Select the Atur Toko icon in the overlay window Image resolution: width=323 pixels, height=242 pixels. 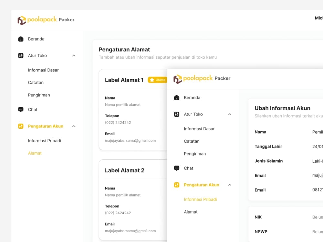point(177,114)
